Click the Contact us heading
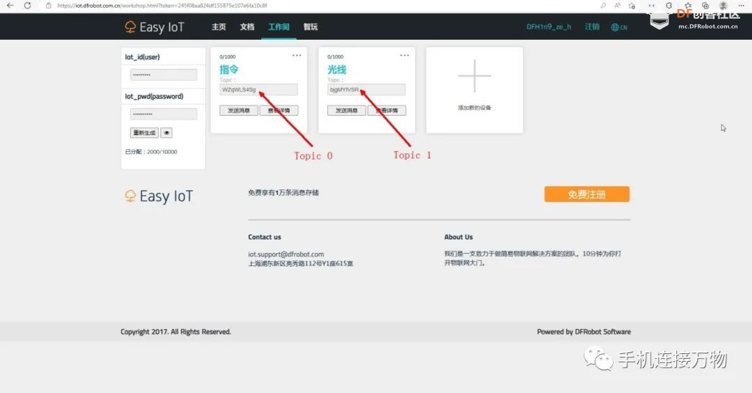The image size is (752, 393). tap(265, 237)
